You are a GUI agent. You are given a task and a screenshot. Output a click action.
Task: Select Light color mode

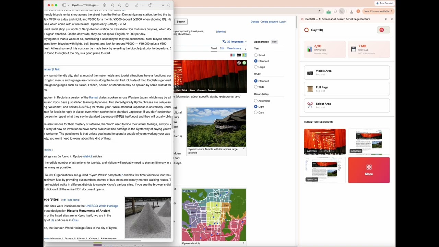coord(256,107)
